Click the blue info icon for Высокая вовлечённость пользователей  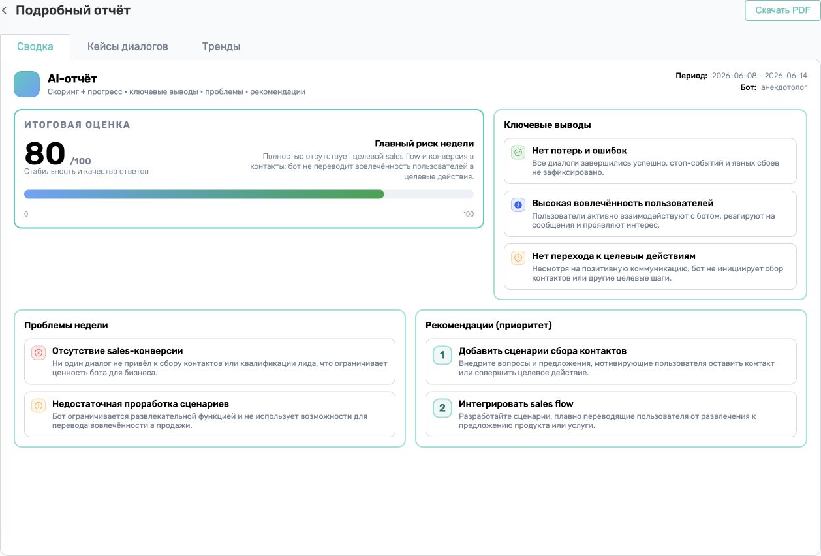[518, 205]
